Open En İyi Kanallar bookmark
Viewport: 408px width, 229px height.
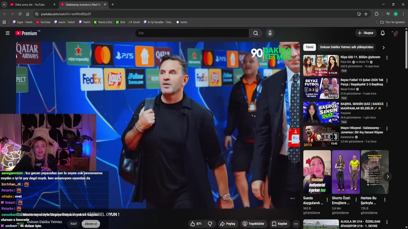158,22
